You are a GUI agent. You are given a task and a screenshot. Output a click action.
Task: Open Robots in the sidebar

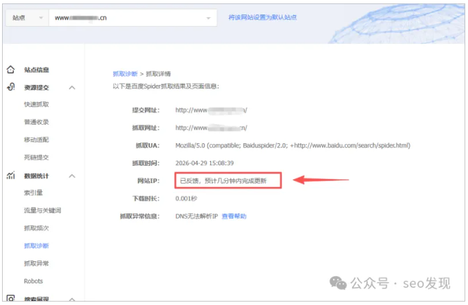point(34,281)
